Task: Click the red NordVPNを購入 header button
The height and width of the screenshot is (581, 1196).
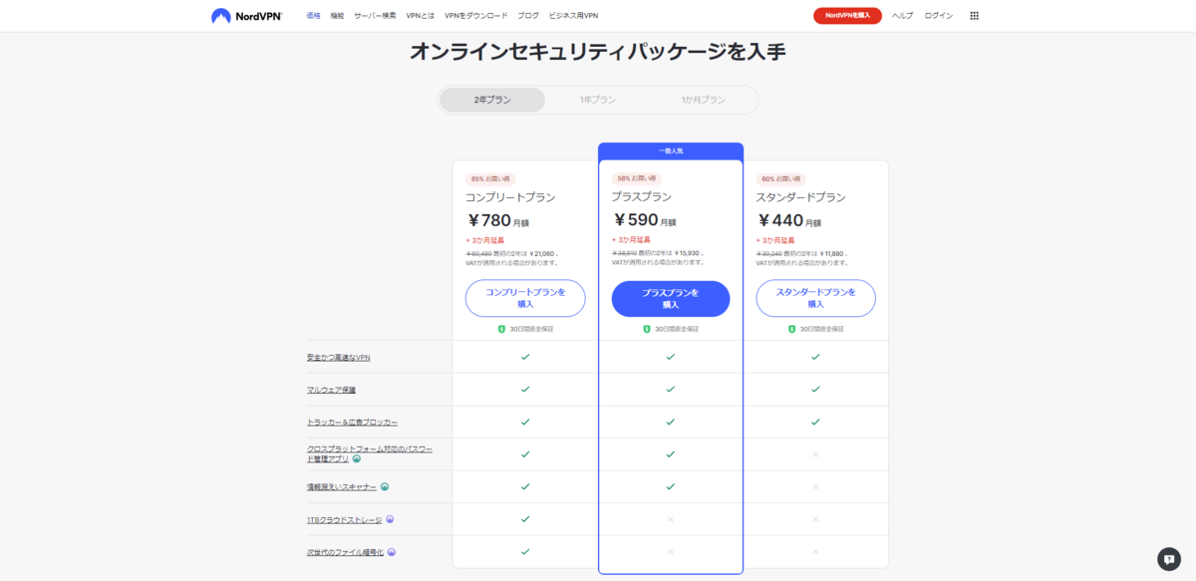Action: pos(847,16)
